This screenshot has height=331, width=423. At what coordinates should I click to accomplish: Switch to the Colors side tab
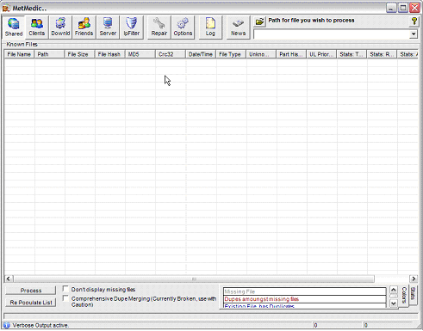(404, 295)
